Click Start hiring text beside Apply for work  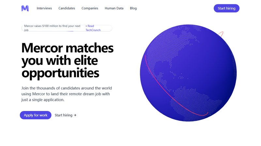64,115
